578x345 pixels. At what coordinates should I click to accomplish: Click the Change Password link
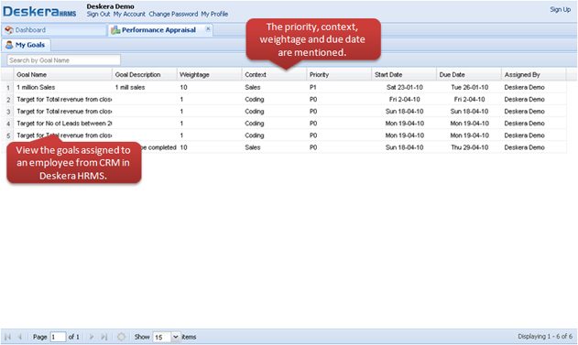pyautogui.click(x=173, y=14)
